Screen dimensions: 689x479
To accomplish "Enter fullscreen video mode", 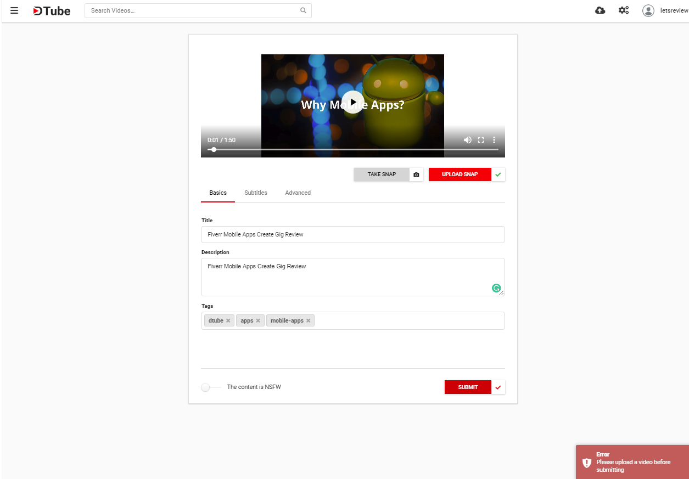I will click(x=481, y=140).
